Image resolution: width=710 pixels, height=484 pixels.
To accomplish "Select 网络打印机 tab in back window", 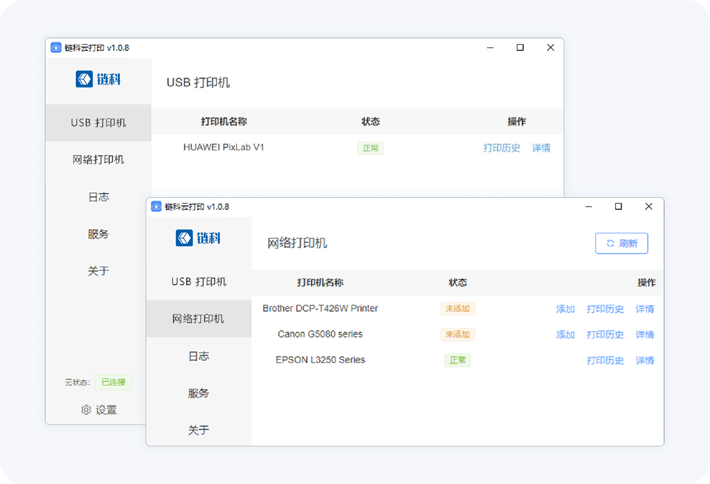I will [98, 160].
